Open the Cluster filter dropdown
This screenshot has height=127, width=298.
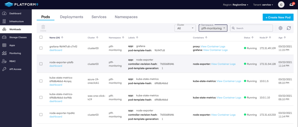[x=185, y=28]
